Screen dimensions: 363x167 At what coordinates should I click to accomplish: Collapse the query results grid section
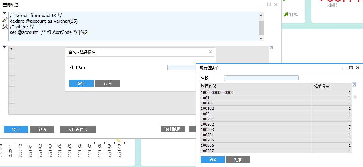(x=4, y=47)
